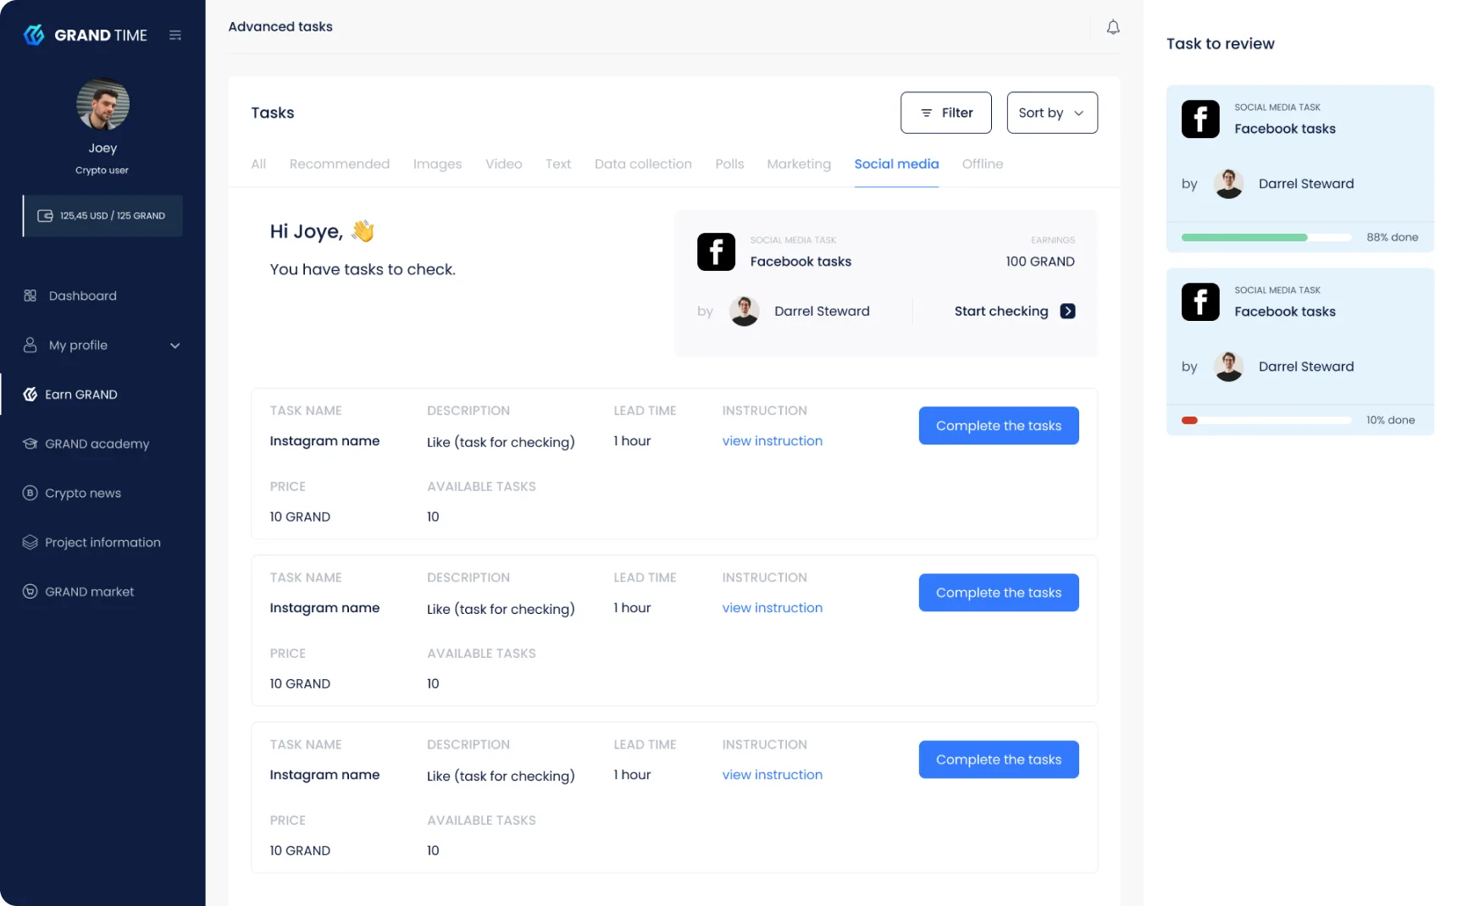
Task: Open notifications bell icon
Action: coord(1113,27)
